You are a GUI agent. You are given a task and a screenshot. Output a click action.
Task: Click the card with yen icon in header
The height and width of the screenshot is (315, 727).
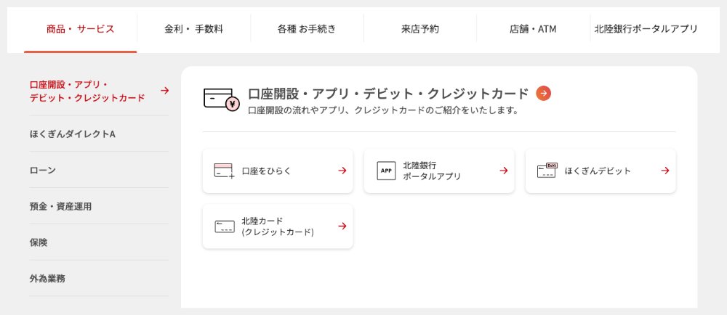(x=222, y=99)
